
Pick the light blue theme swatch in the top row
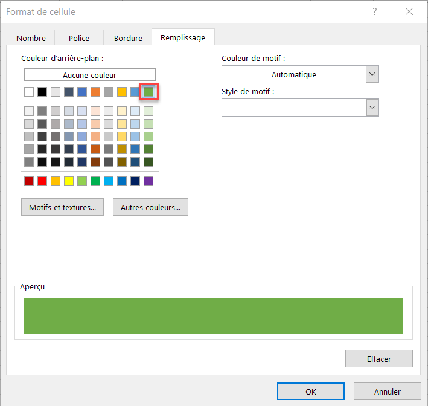(135, 92)
